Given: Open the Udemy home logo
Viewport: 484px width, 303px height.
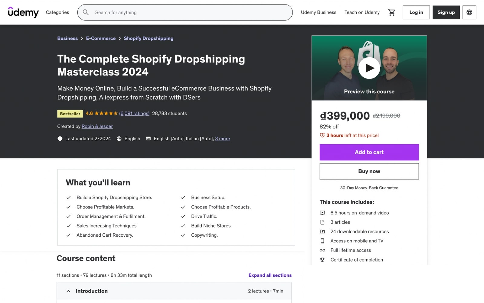Looking at the screenshot, I should pyautogui.click(x=23, y=12).
